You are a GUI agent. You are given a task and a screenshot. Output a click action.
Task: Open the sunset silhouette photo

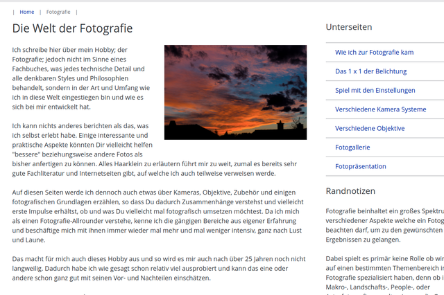tap(235, 92)
